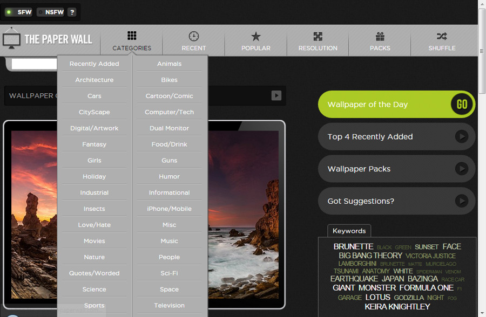This screenshot has height=317, width=486.
Task: Choose iPhone/Mobile category
Action: [169, 209]
